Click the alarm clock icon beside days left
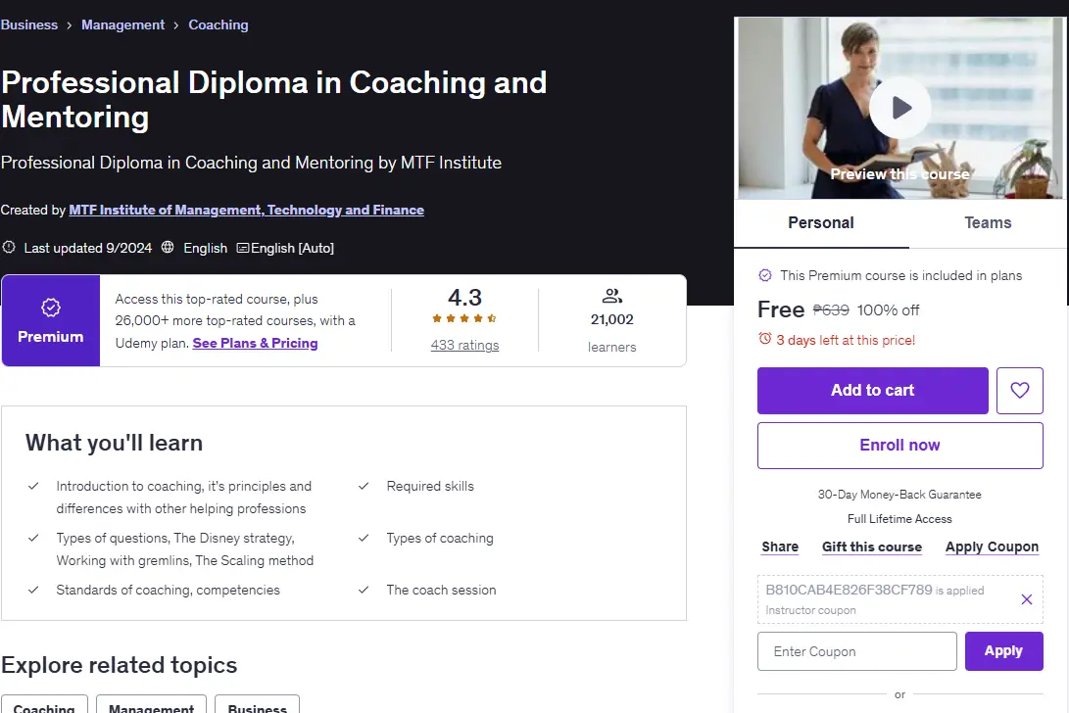Viewport: 1069px width, 713px height. point(765,339)
